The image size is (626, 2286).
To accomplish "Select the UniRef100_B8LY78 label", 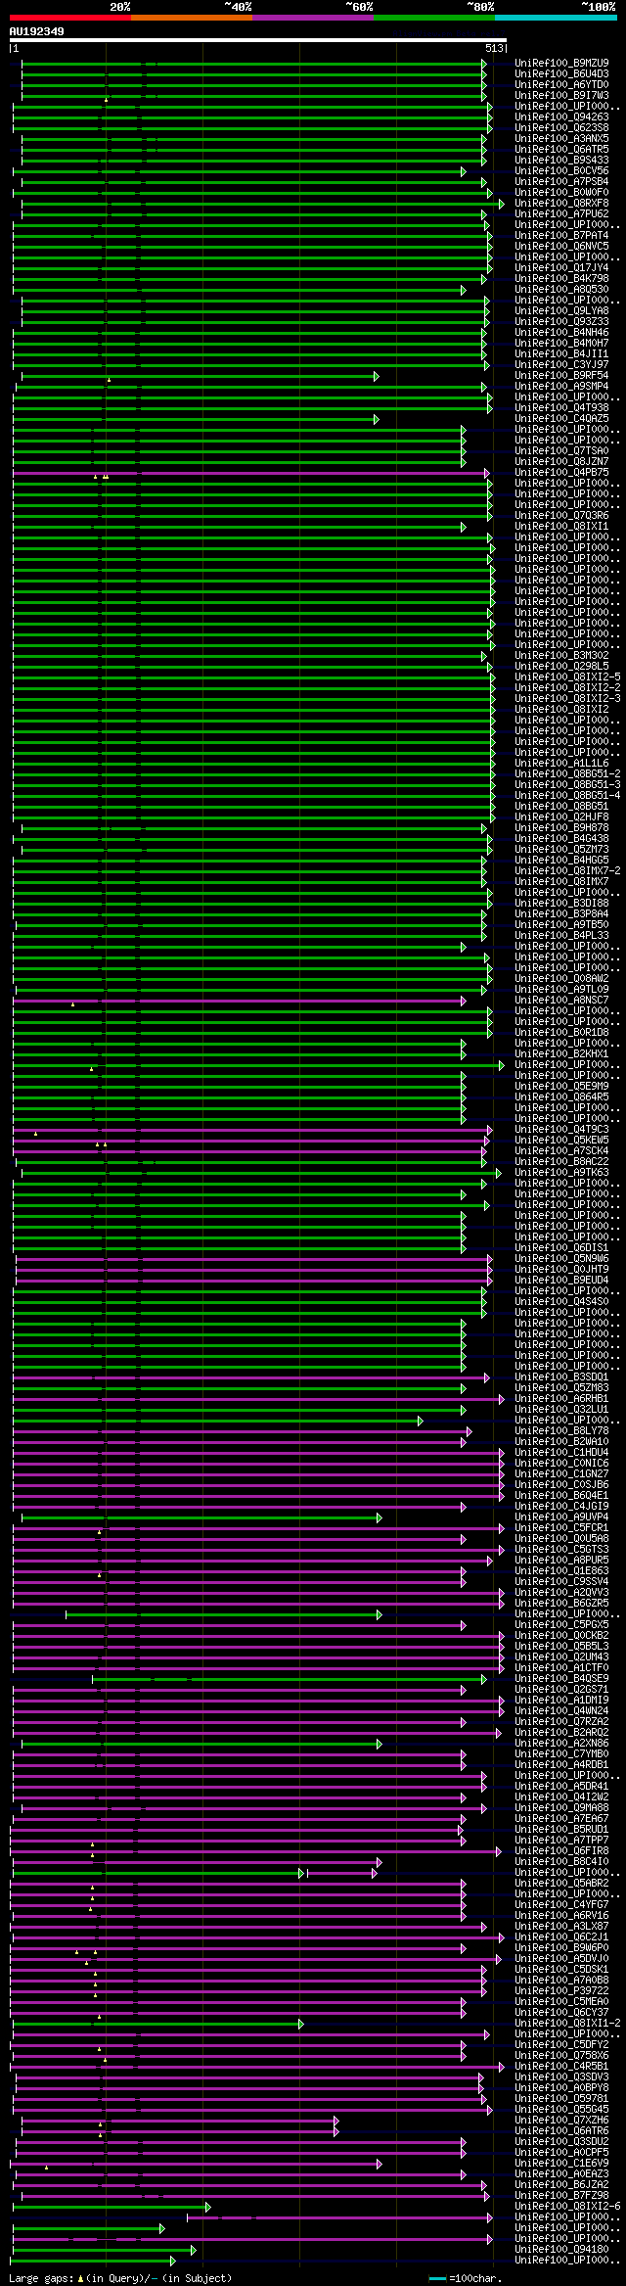I will [x=561, y=1431].
